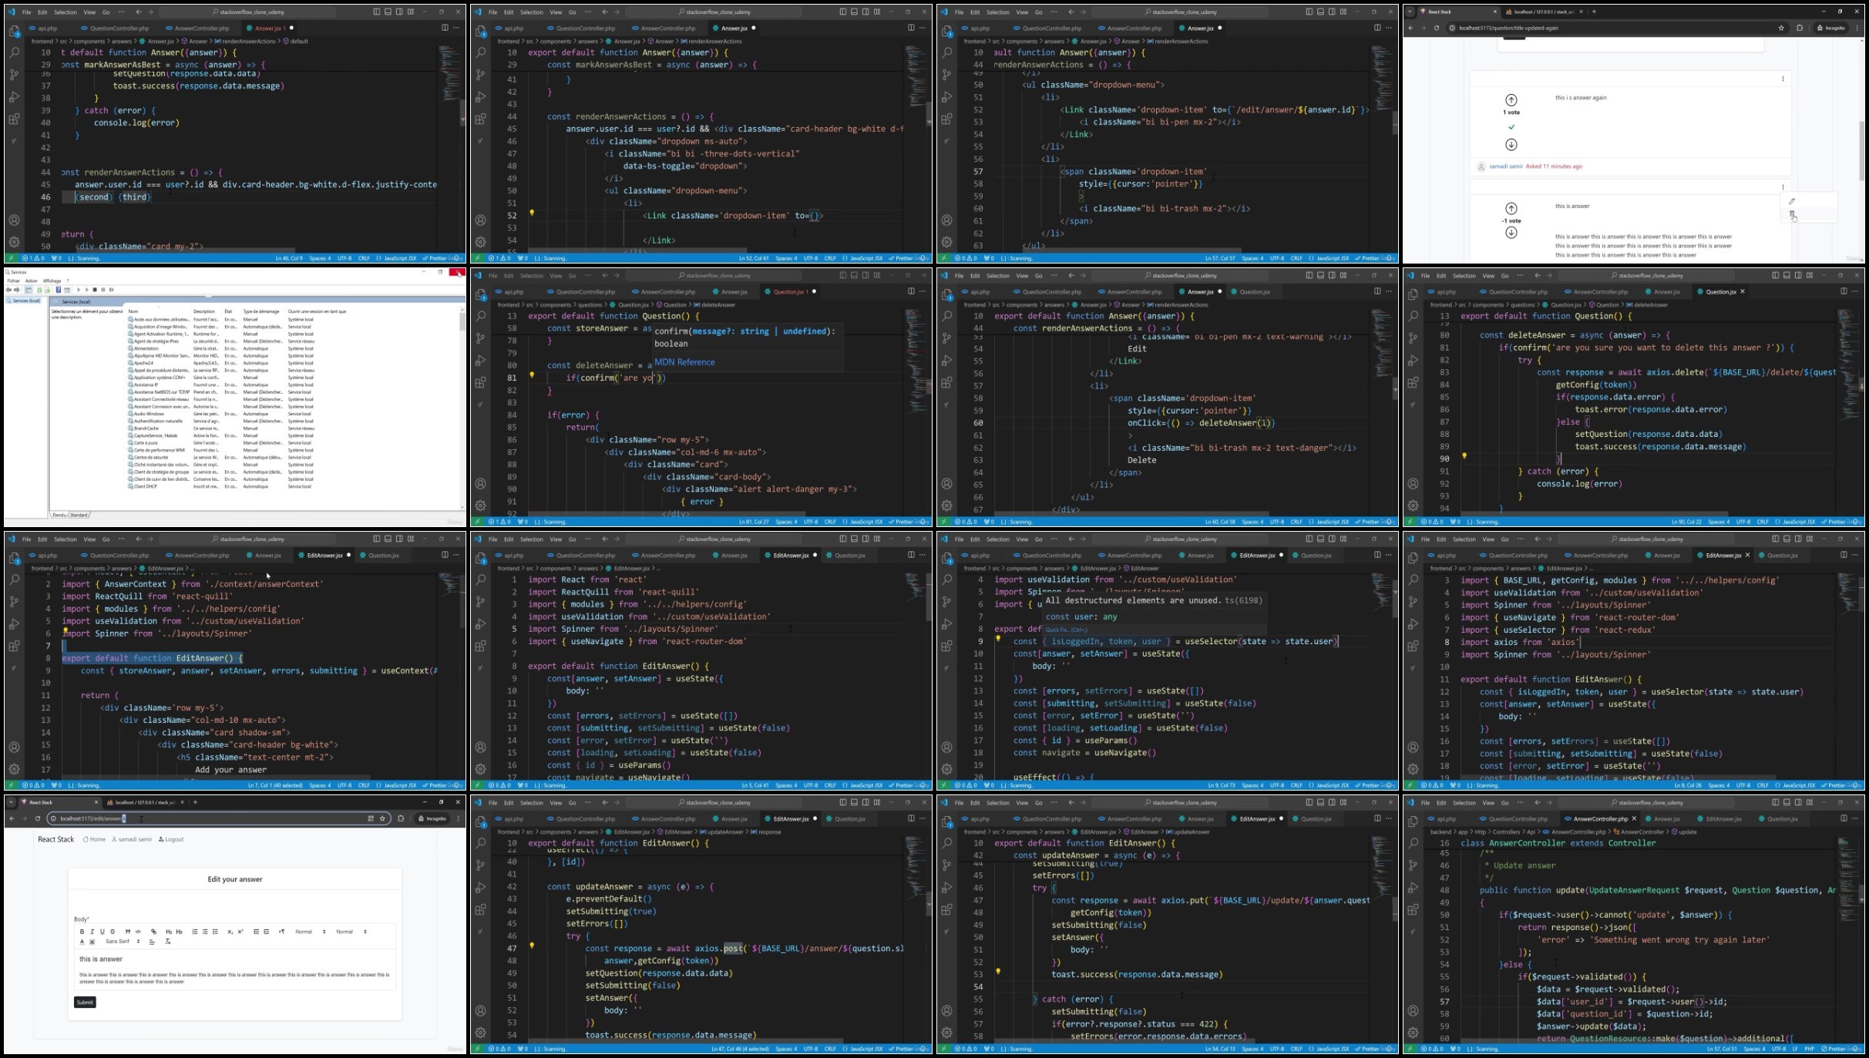
Task: Toggle strikethrough formatting in the answer editor
Action: 113,932
